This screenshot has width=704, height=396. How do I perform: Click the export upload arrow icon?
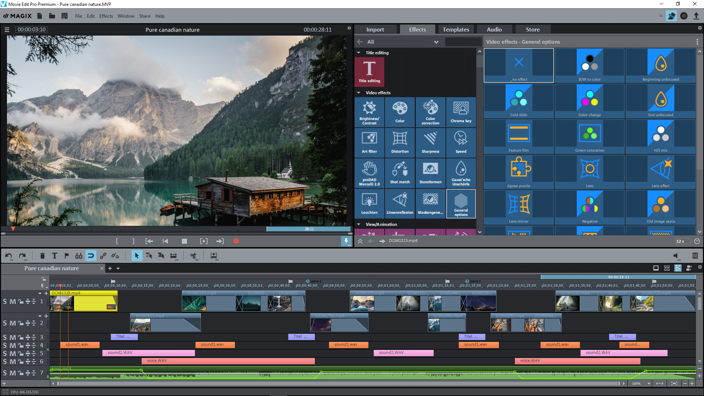click(x=696, y=16)
